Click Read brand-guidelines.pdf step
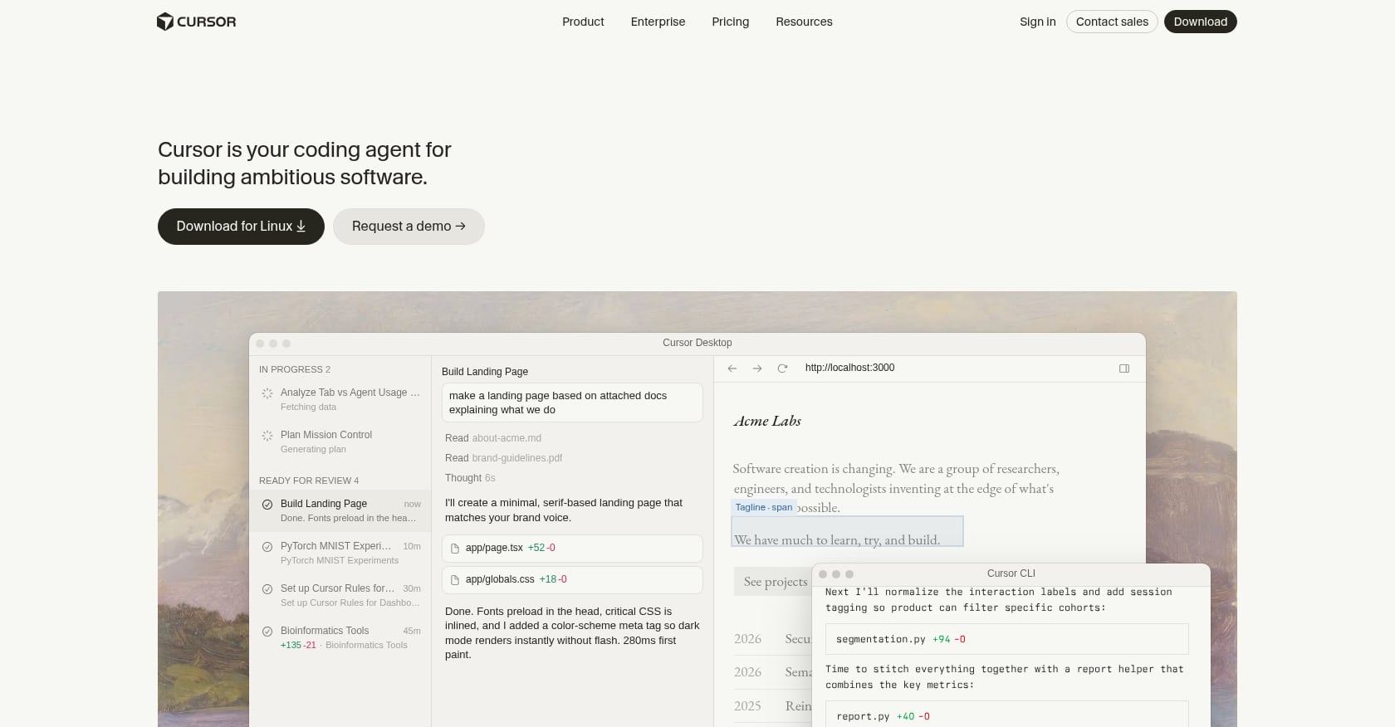Screen dimensions: 1395x727 (x=504, y=458)
